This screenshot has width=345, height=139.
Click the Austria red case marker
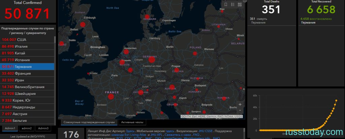172,87
